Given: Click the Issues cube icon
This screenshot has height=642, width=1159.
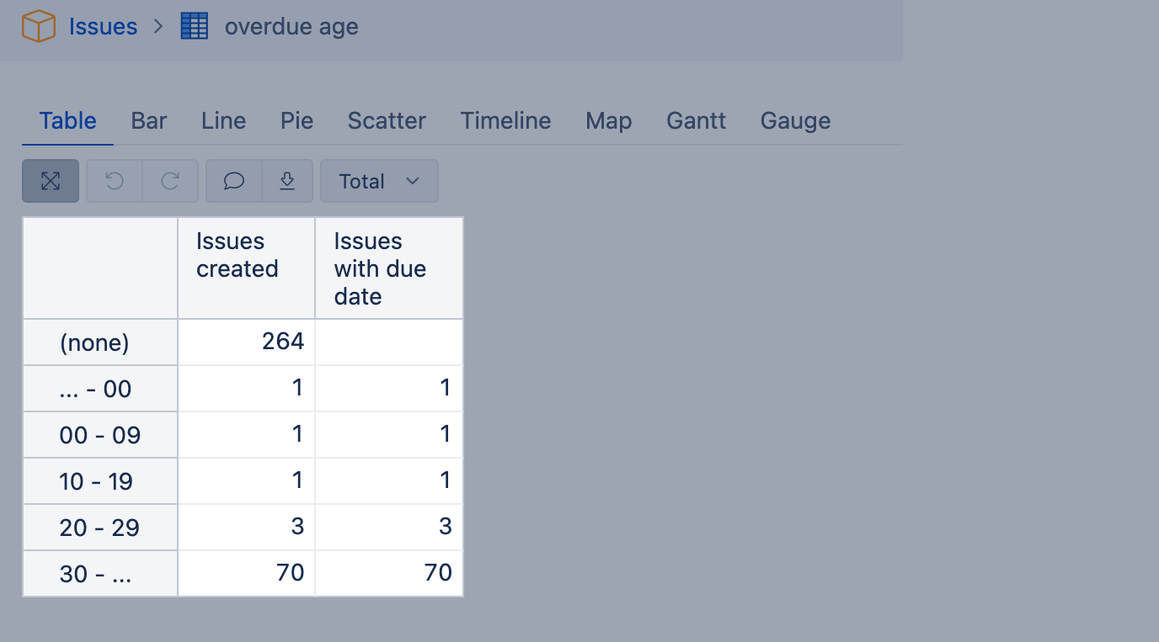Looking at the screenshot, I should [x=38, y=26].
